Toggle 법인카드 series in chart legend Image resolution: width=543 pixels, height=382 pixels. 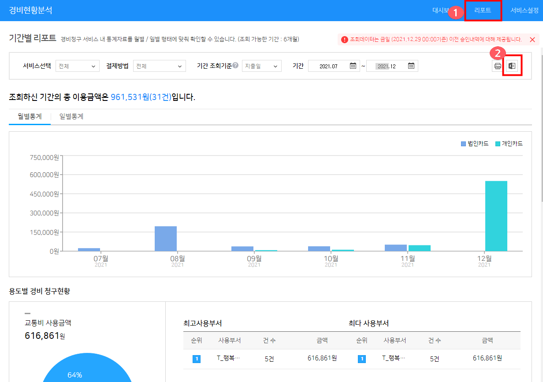pos(475,144)
